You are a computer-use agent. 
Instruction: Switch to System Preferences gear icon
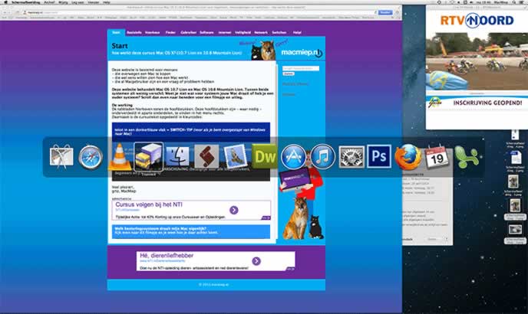coord(351,157)
